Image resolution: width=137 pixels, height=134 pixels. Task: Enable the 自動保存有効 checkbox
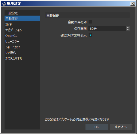pyautogui.click(x=90, y=22)
